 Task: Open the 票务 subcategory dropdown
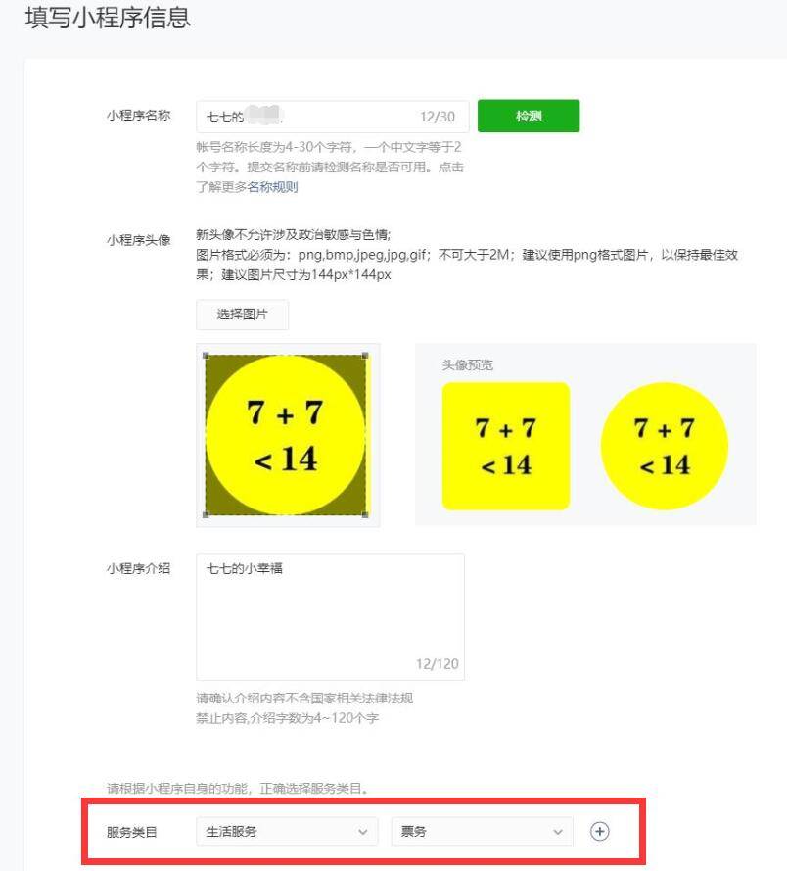point(482,831)
